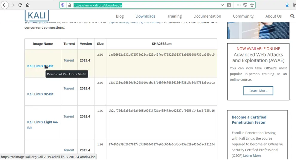Click the forward navigation arrow
This screenshot has width=296, height=160.
(13, 5)
